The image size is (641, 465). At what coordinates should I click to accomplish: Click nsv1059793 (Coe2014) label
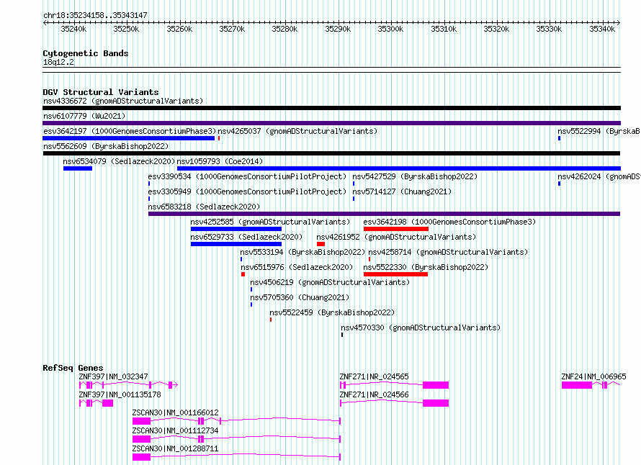coord(220,161)
